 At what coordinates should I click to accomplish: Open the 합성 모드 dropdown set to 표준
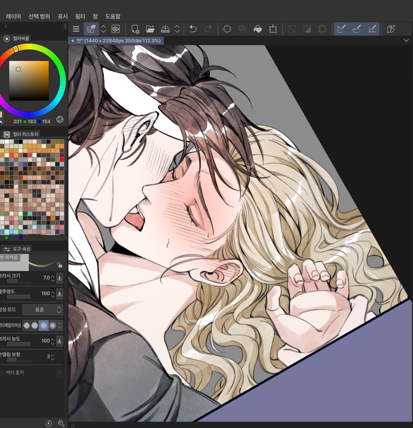tap(42, 310)
